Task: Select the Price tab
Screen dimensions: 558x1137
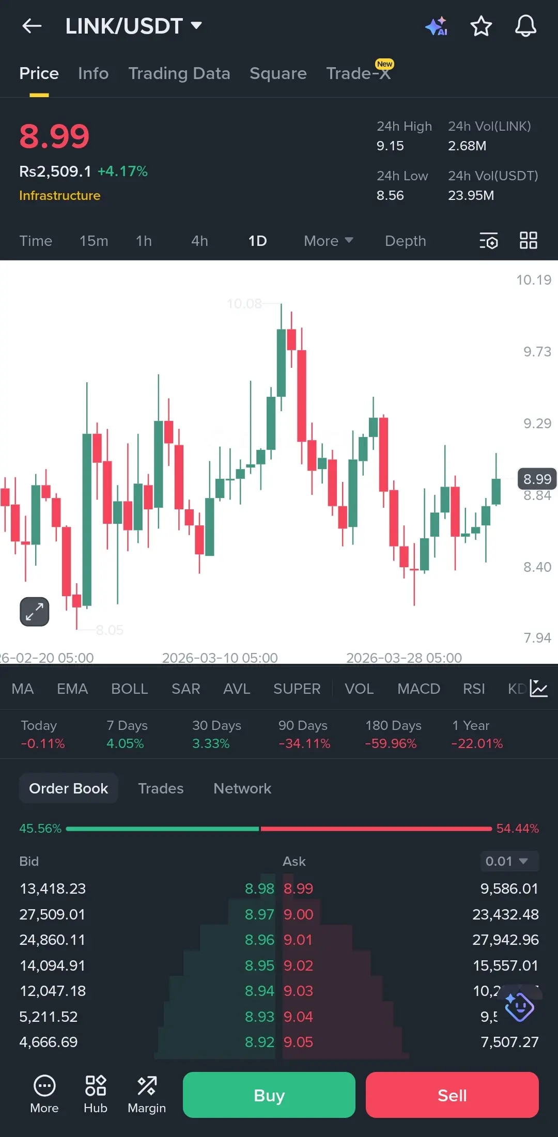Action: (x=39, y=73)
